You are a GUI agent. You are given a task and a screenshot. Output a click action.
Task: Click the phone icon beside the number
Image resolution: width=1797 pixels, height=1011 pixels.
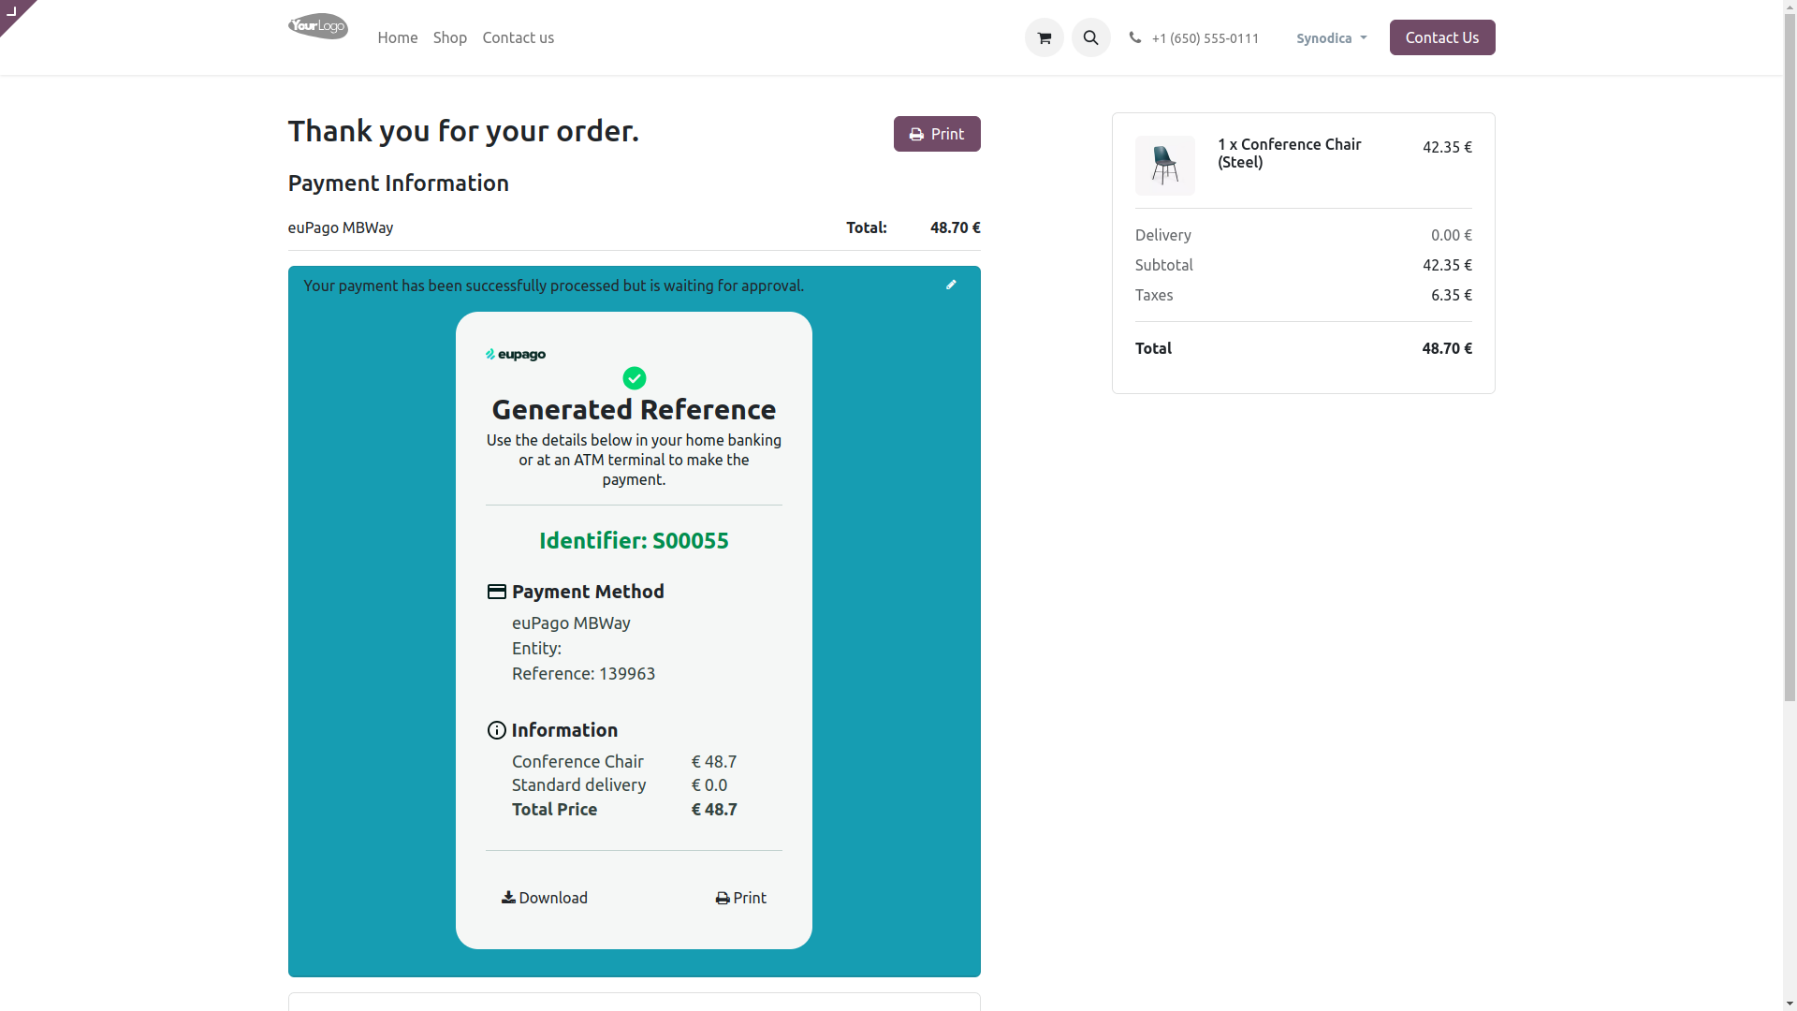(x=1135, y=37)
